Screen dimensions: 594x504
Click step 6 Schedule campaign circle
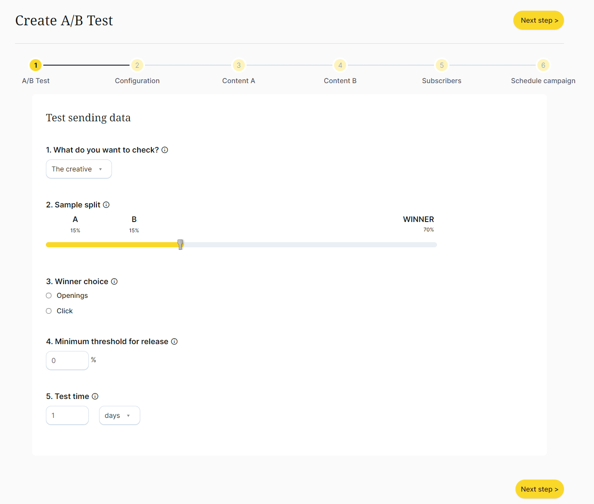coord(543,65)
